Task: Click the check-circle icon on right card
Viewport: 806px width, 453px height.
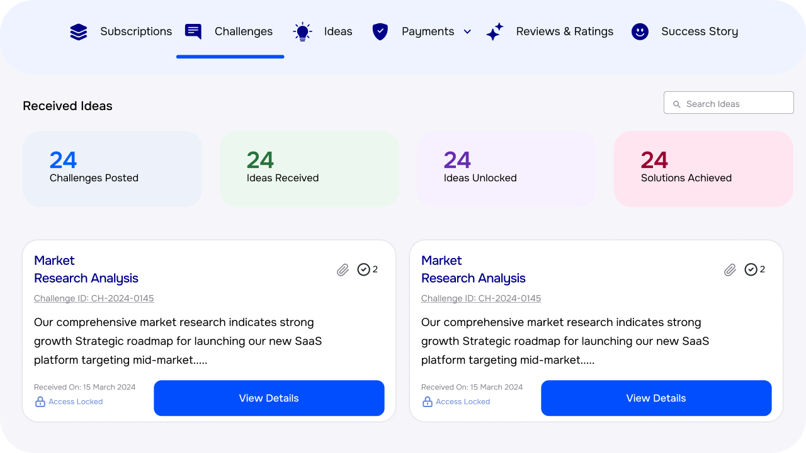Action: (751, 269)
